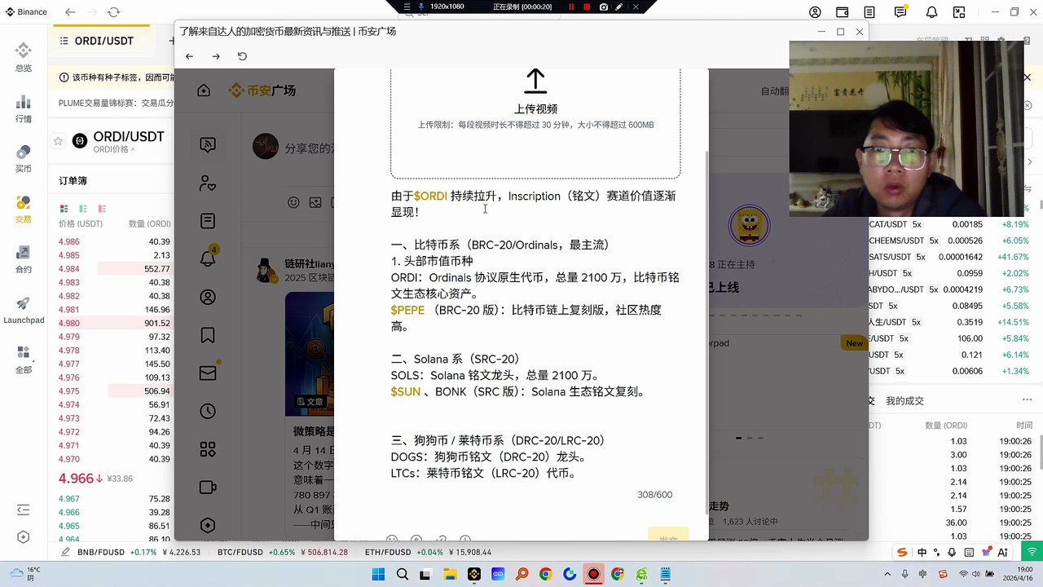
Task: Open bookmarks in 币安广场 sidebar
Action: click(208, 335)
